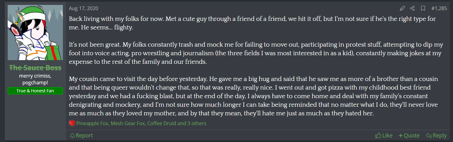The height and width of the screenshot is (142, 453).
Task: Open The Sauce Boss profile
Action: click(35, 68)
